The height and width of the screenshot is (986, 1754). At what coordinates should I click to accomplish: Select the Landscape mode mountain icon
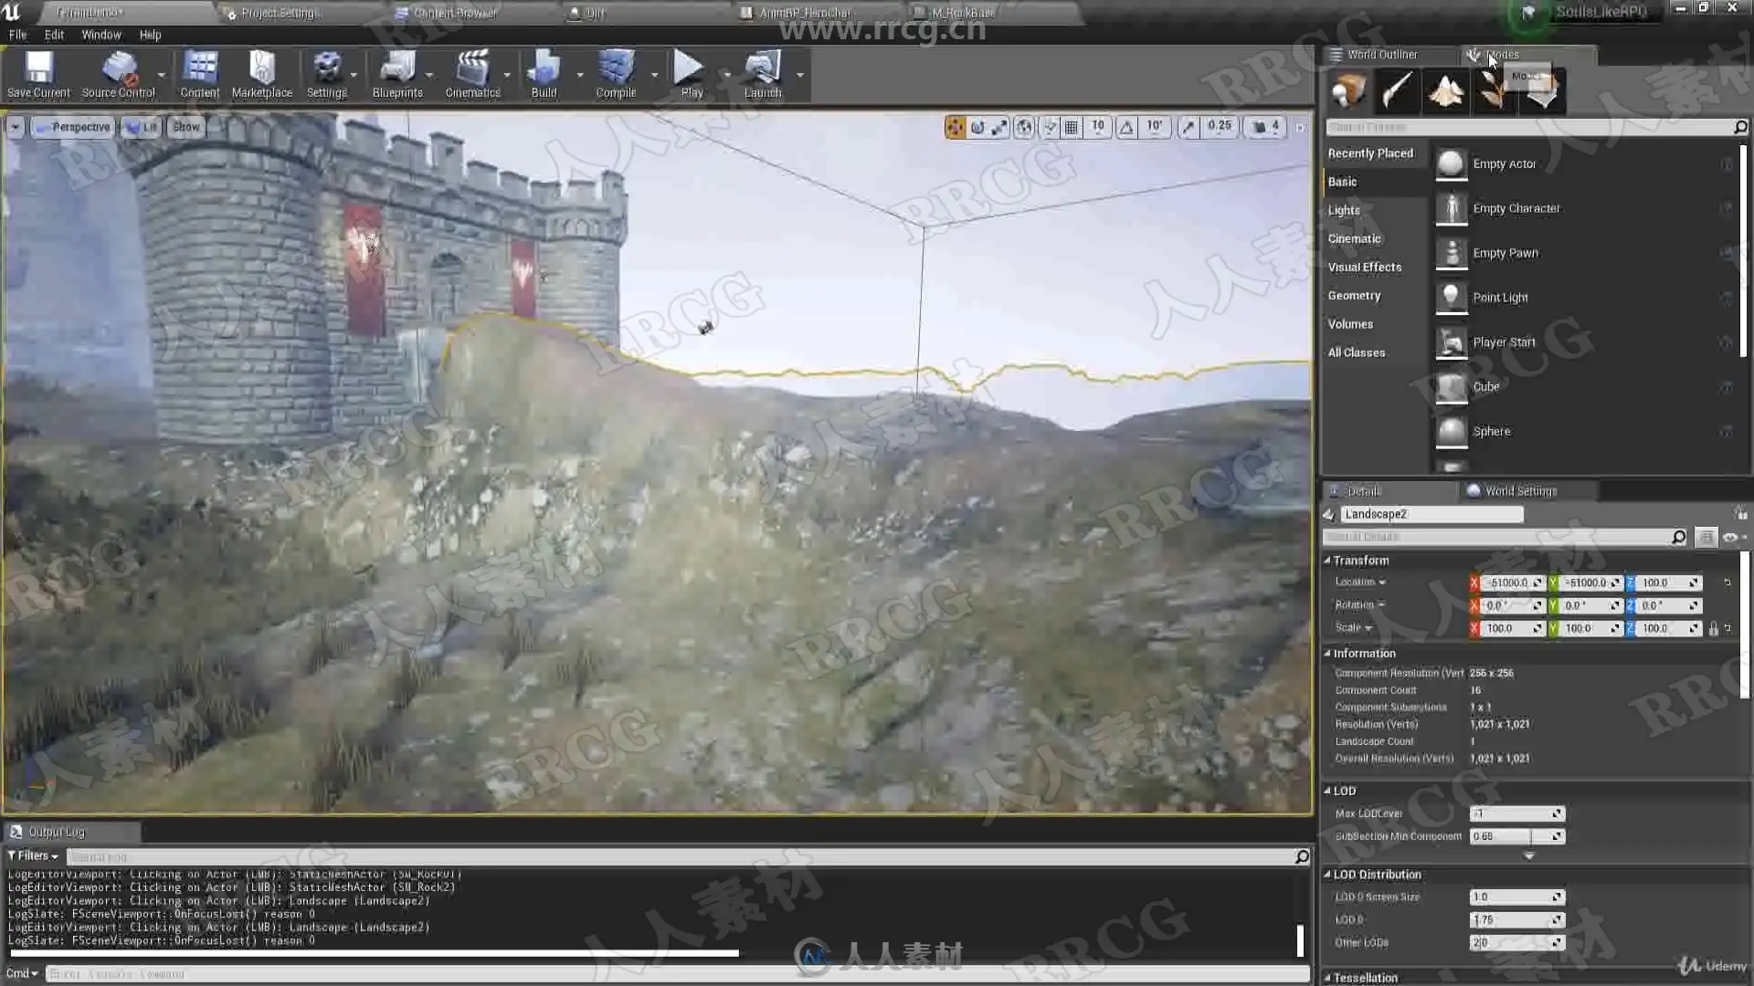coord(1445,91)
